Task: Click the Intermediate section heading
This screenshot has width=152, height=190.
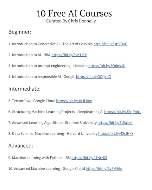Action: click(24, 89)
